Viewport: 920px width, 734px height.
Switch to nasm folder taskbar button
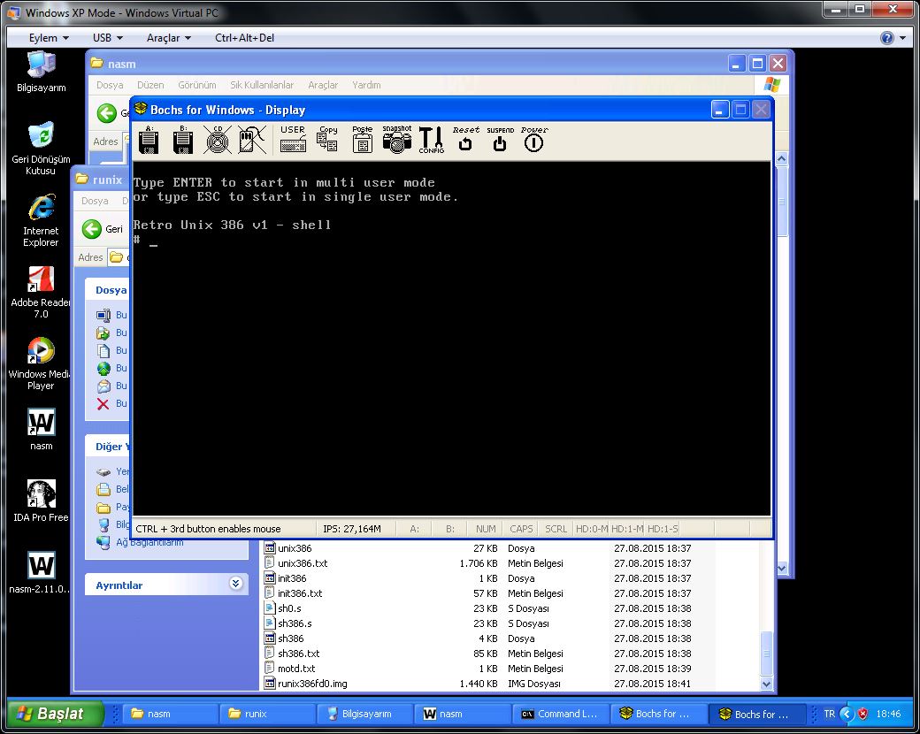click(168, 714)
